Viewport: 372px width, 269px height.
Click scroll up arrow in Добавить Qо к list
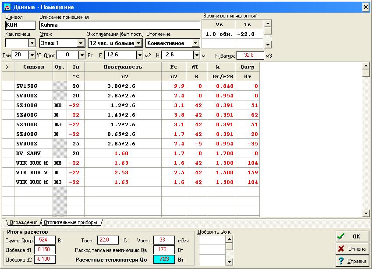point(229,239)
